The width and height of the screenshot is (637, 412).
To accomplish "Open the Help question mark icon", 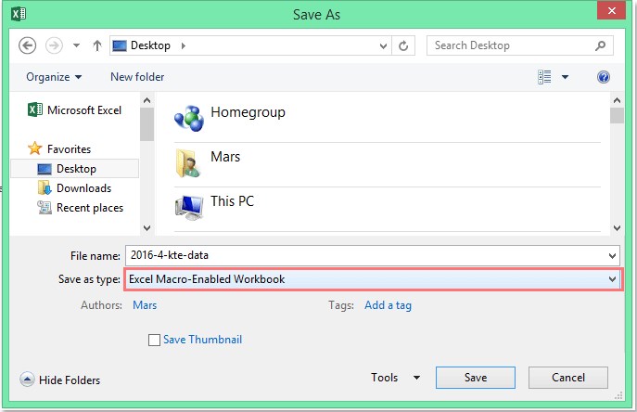I will [604, 77].
